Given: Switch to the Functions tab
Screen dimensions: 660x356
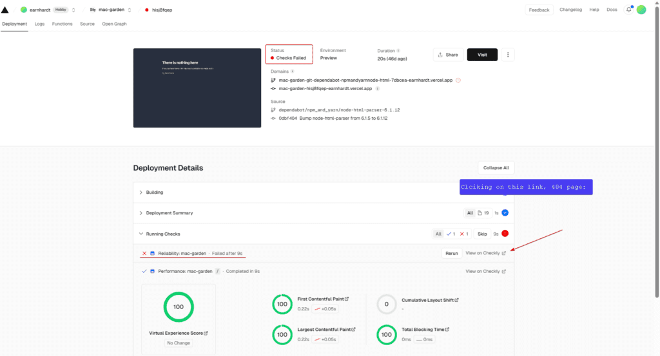Looking at the screenshot, I should 63,24.
